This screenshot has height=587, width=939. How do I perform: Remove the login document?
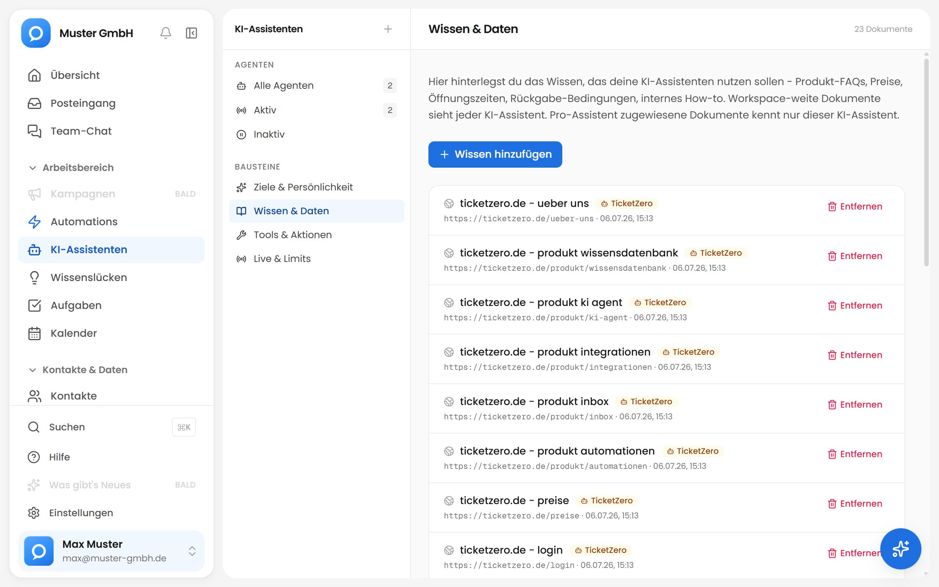855,553
